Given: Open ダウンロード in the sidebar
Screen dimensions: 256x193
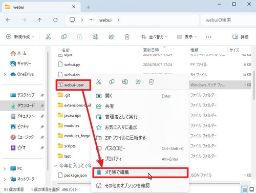Looking at the screenshot, I should 23,105.
